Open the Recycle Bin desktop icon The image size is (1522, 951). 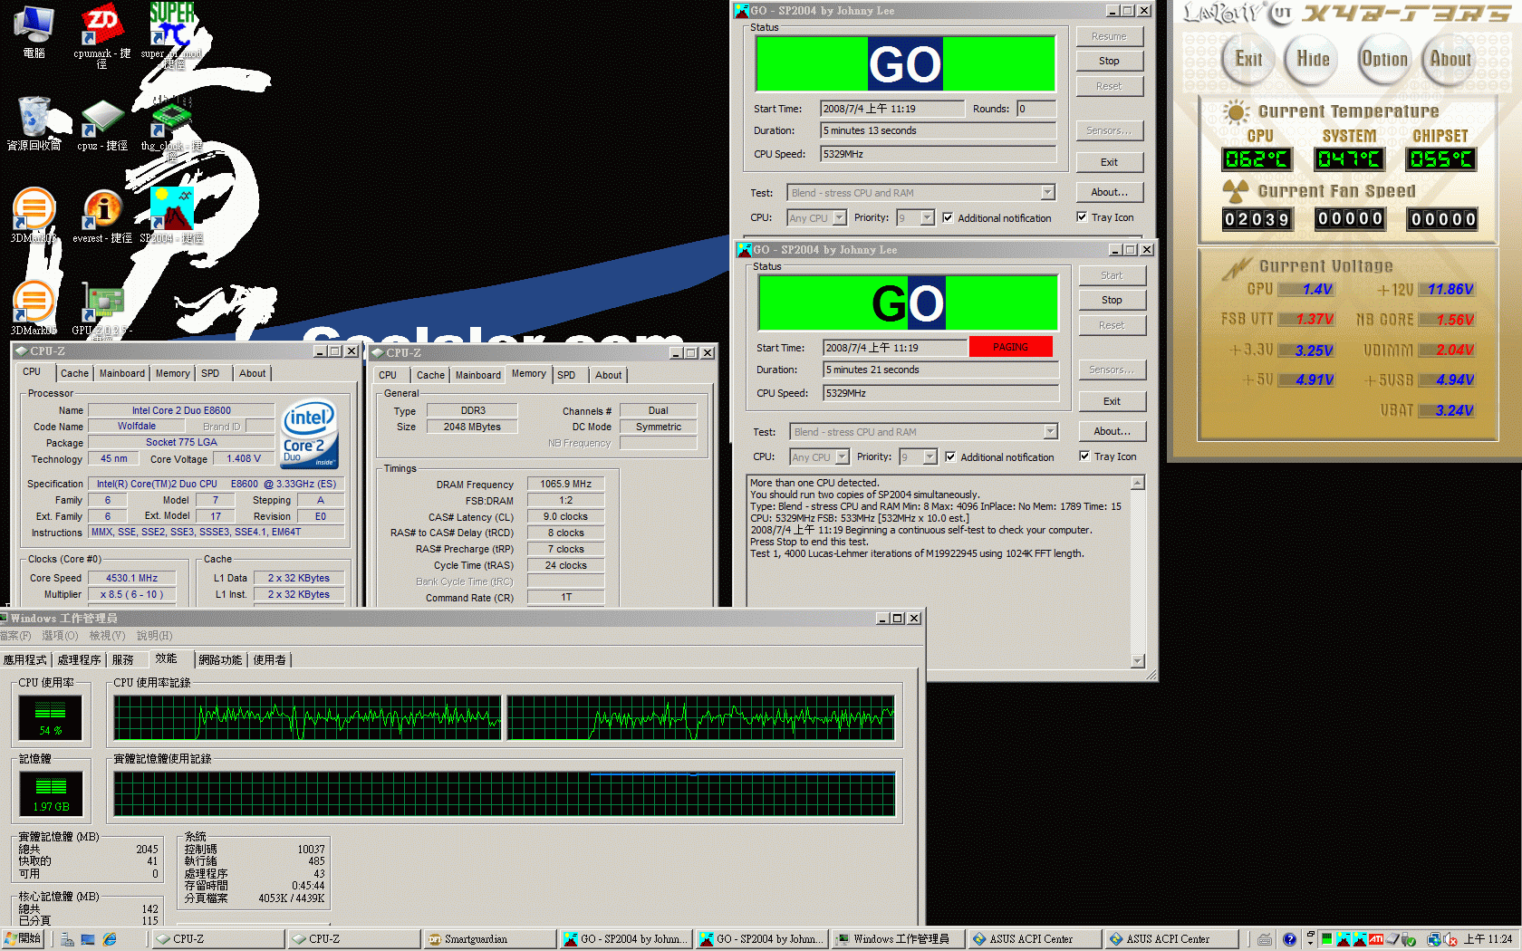(34, 118)
